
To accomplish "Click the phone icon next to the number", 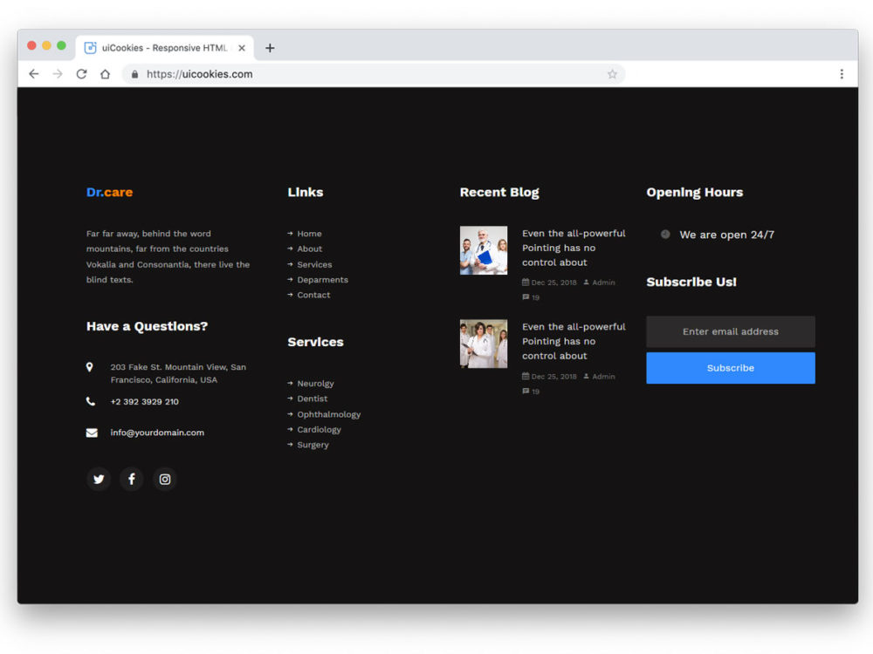I will click(92, 401).
